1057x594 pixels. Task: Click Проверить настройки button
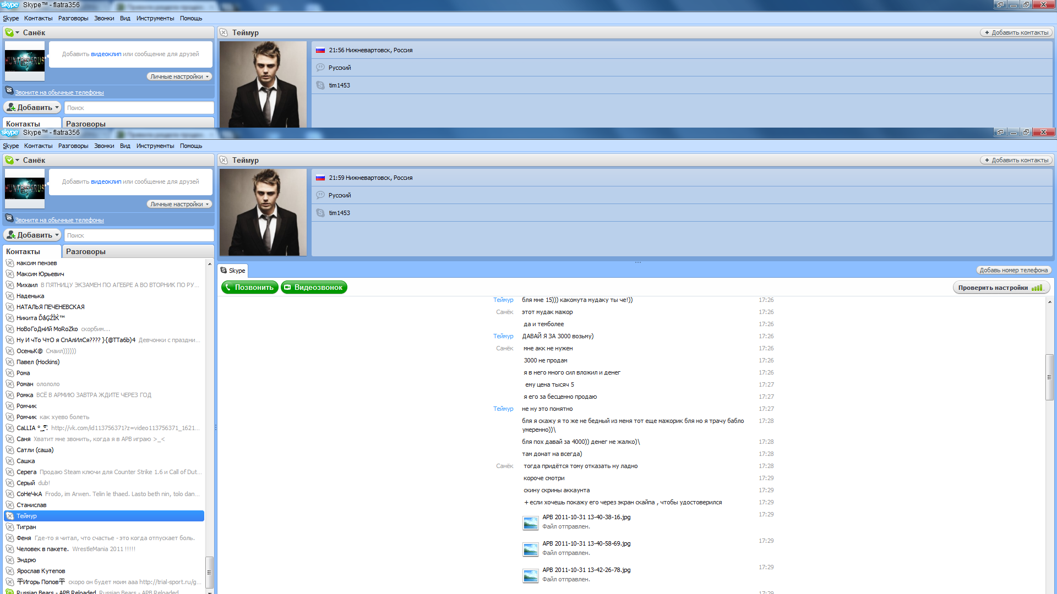point(1001,288)
